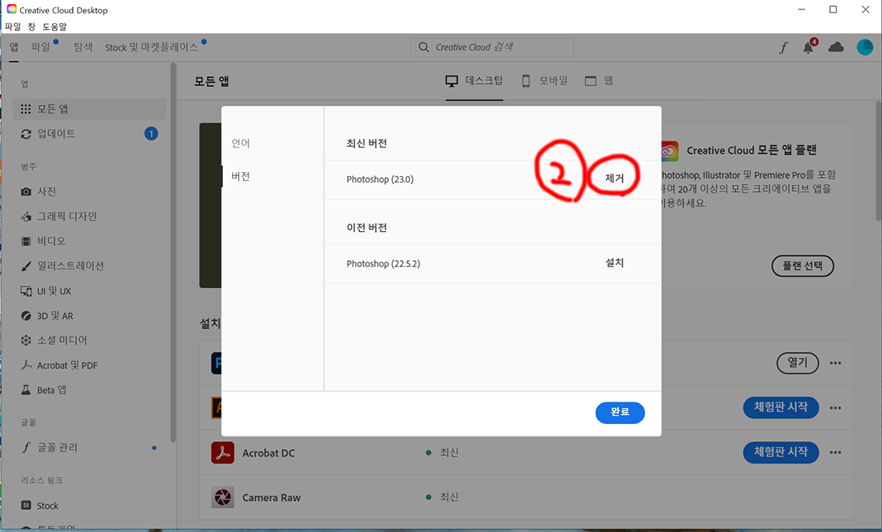Click the 3D 및 AR icon
The width and height of the screenshot is (882, 532).
pyautogui.click(x=26, y=316)
